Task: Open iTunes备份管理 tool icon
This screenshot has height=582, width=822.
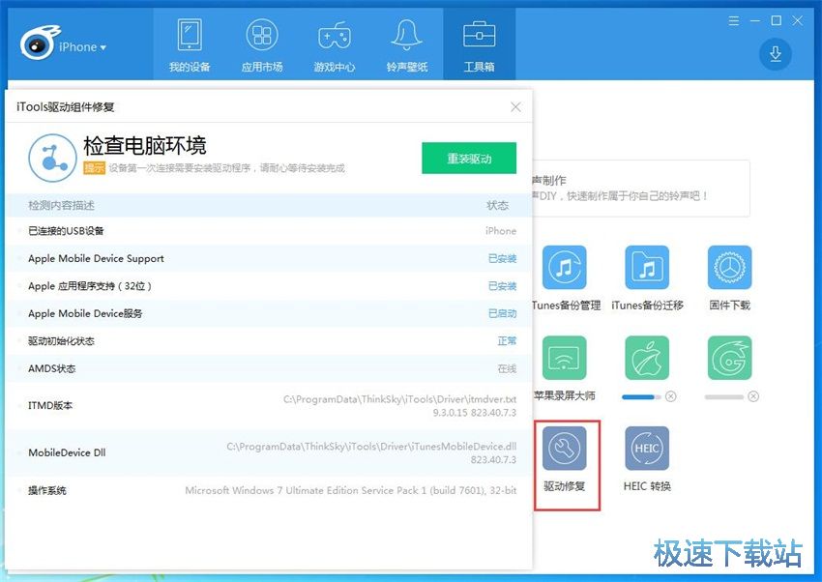Action: click(x=564, y=268)
